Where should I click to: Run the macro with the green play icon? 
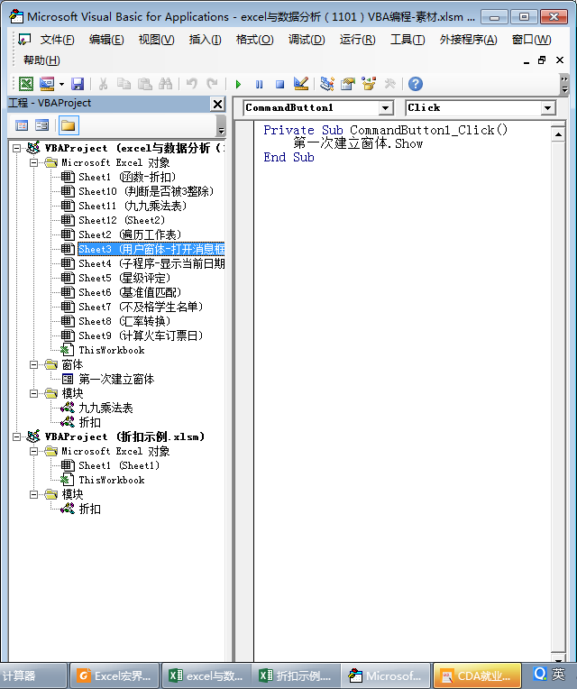click(x=238, y=84)
